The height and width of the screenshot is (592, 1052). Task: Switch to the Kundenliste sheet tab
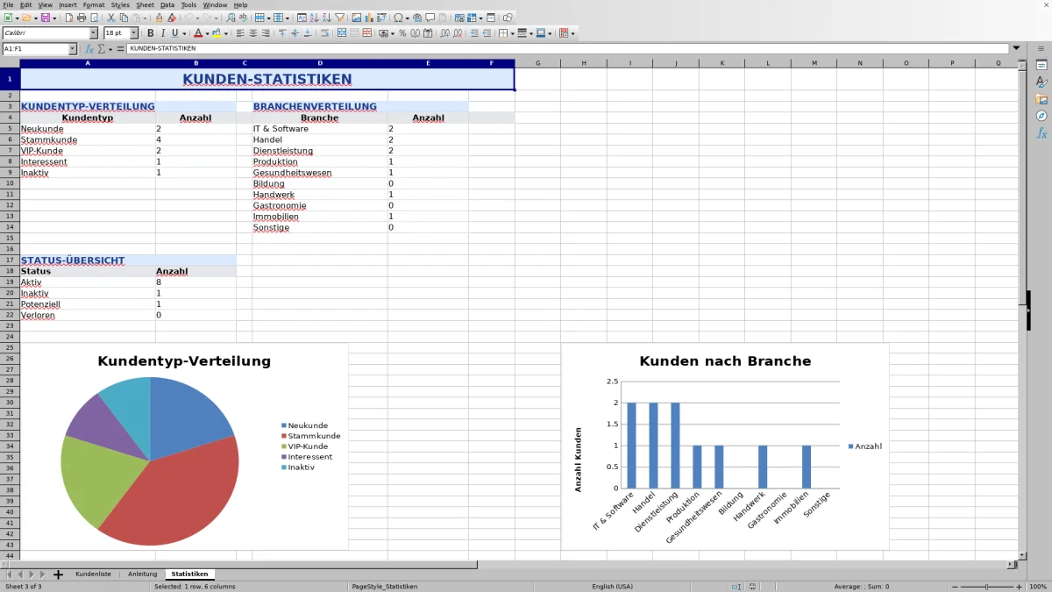click(x=93, y=574)
